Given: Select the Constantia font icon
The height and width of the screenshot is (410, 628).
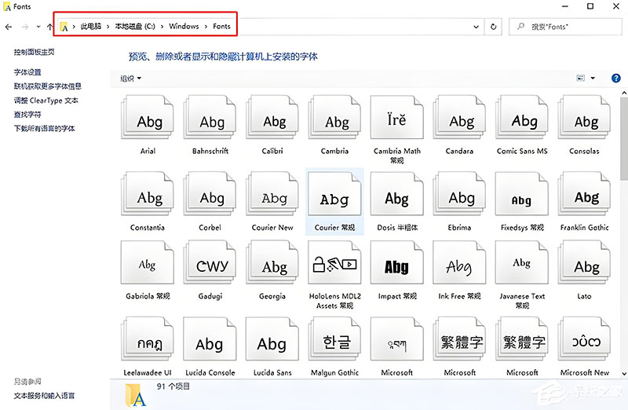Looking at the screenshot, I should pyautogui.click(x=148, y=193).
